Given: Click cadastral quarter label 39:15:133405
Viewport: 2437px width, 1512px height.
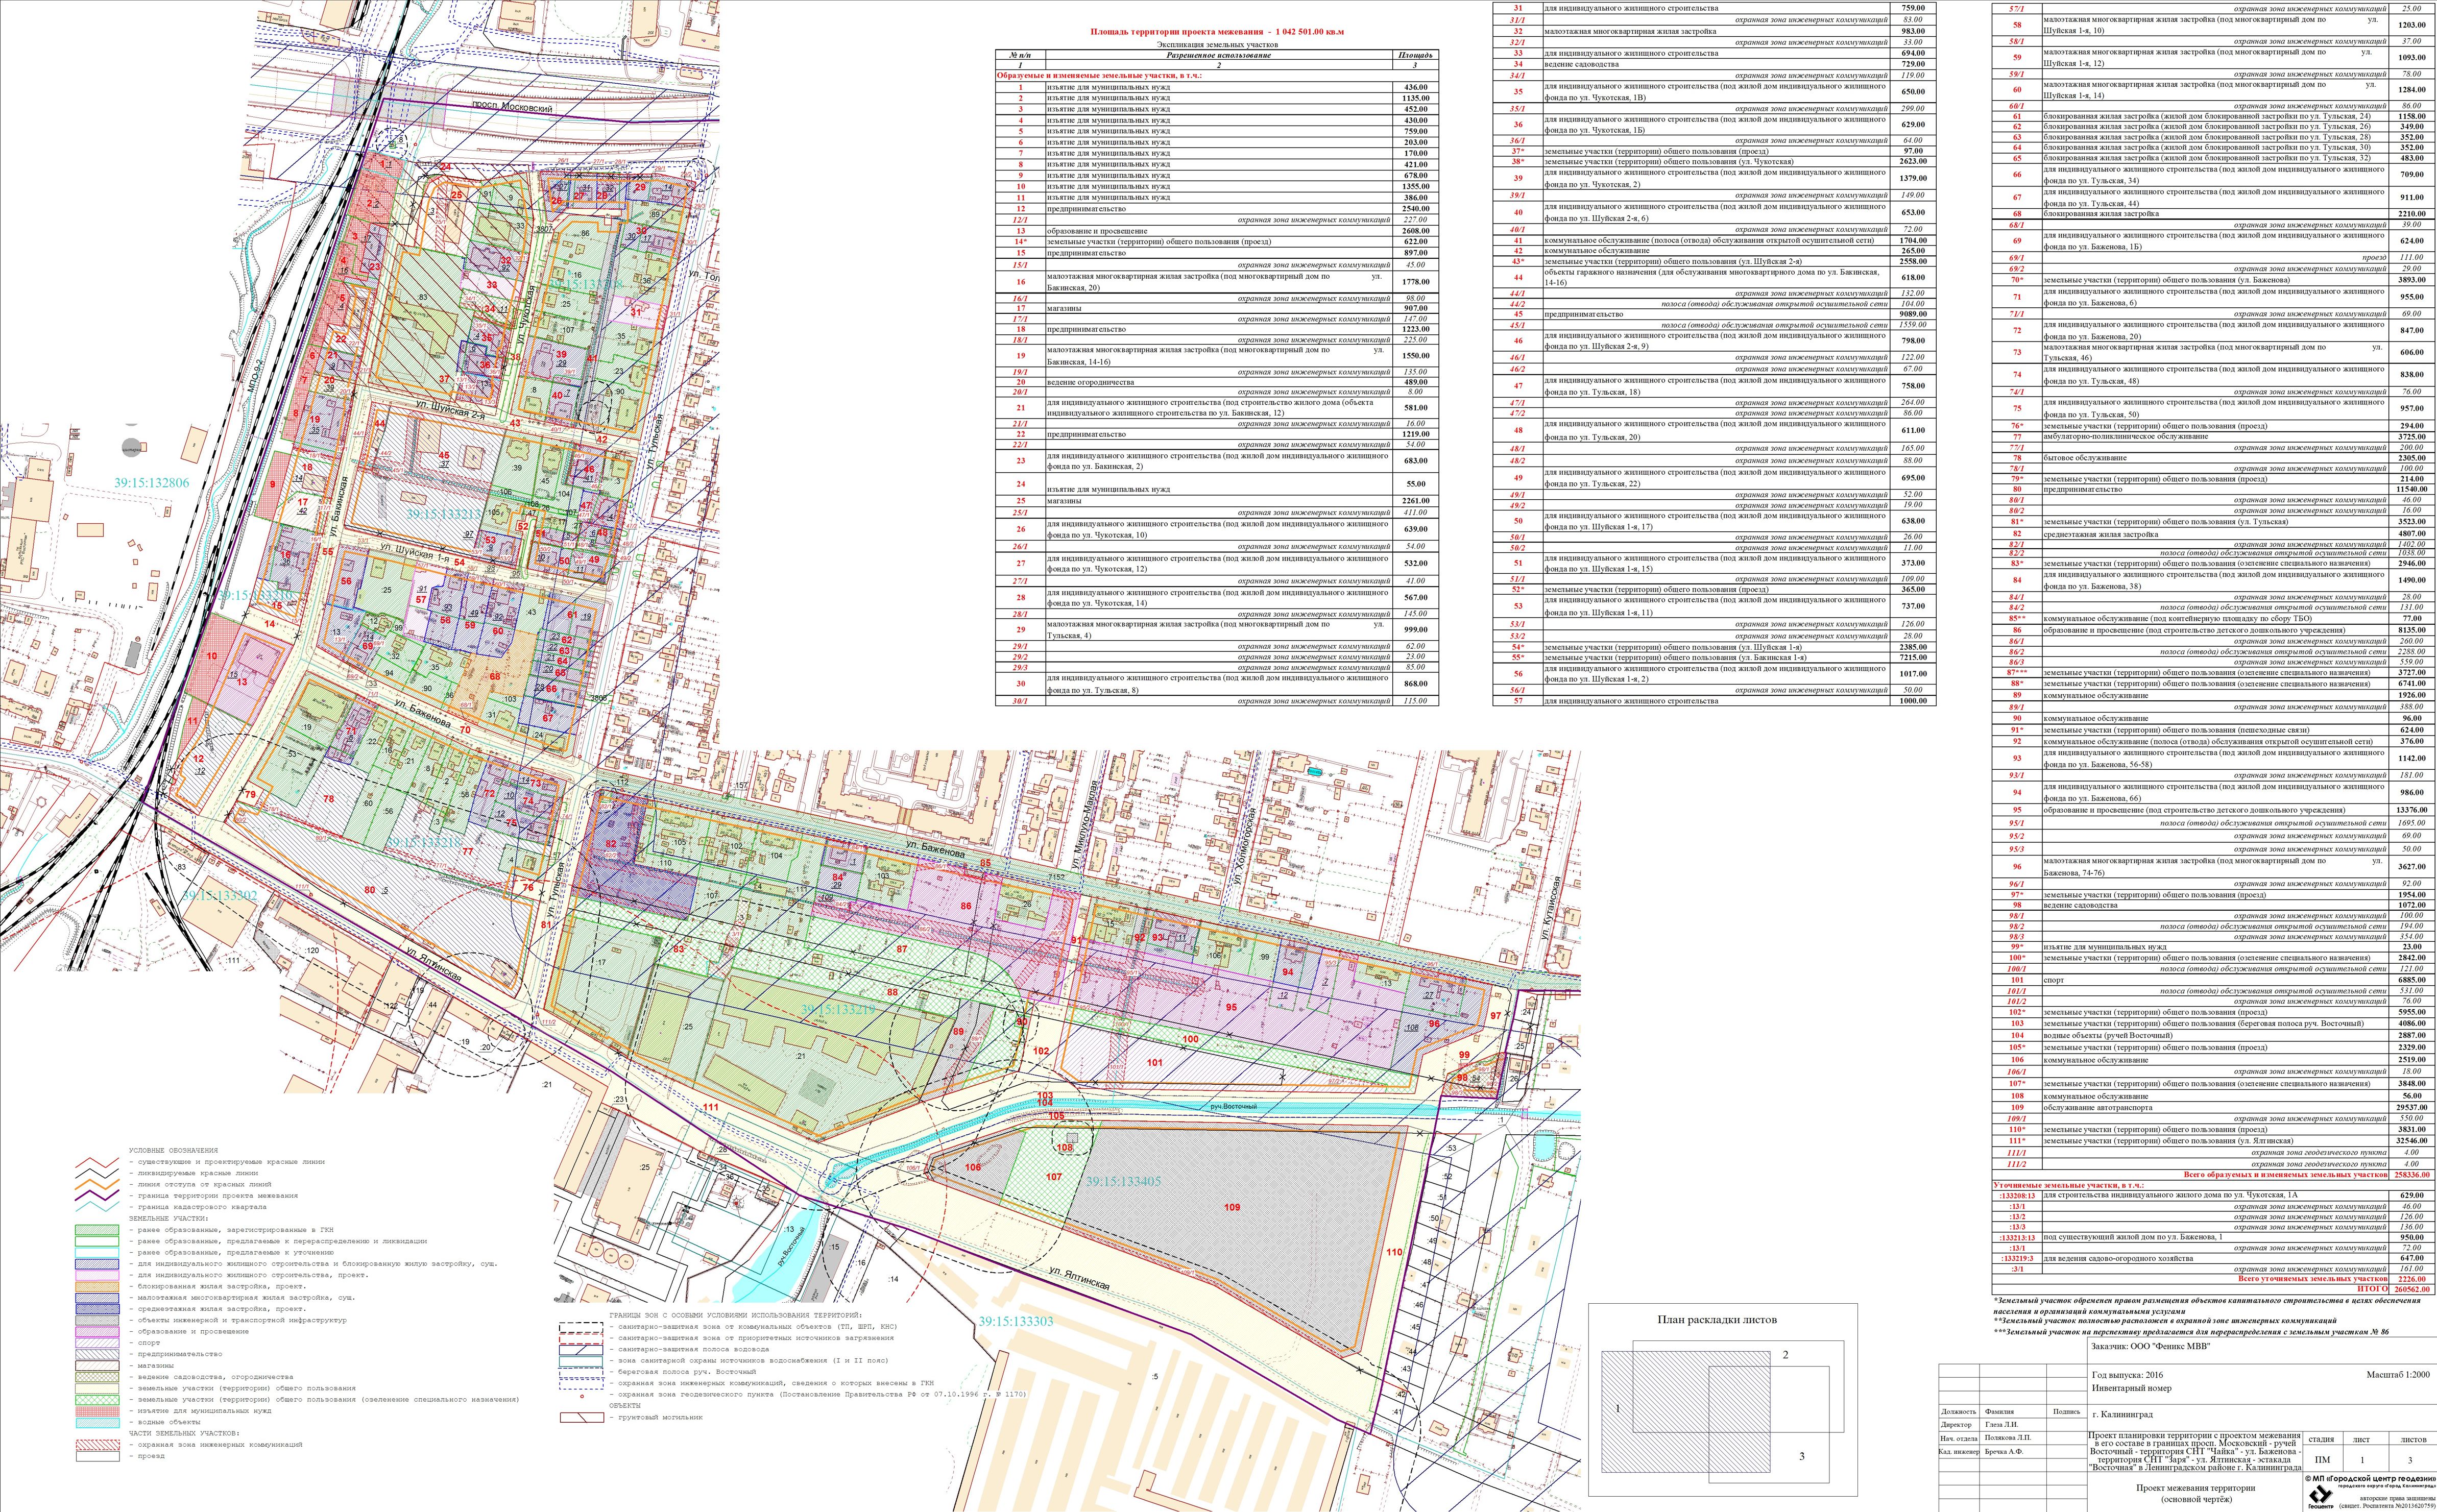Looking at the screenshot, I should pyautogui.click(x=1123, y=1181).
